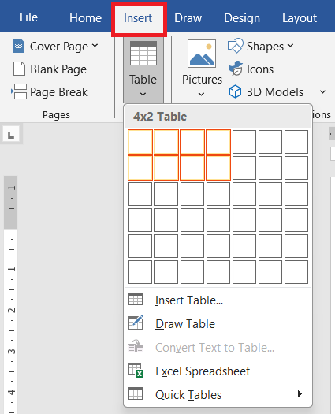Open the Draw ribbon tab
335x414 pixels.
pyautogui.click(x=188, y=18)
